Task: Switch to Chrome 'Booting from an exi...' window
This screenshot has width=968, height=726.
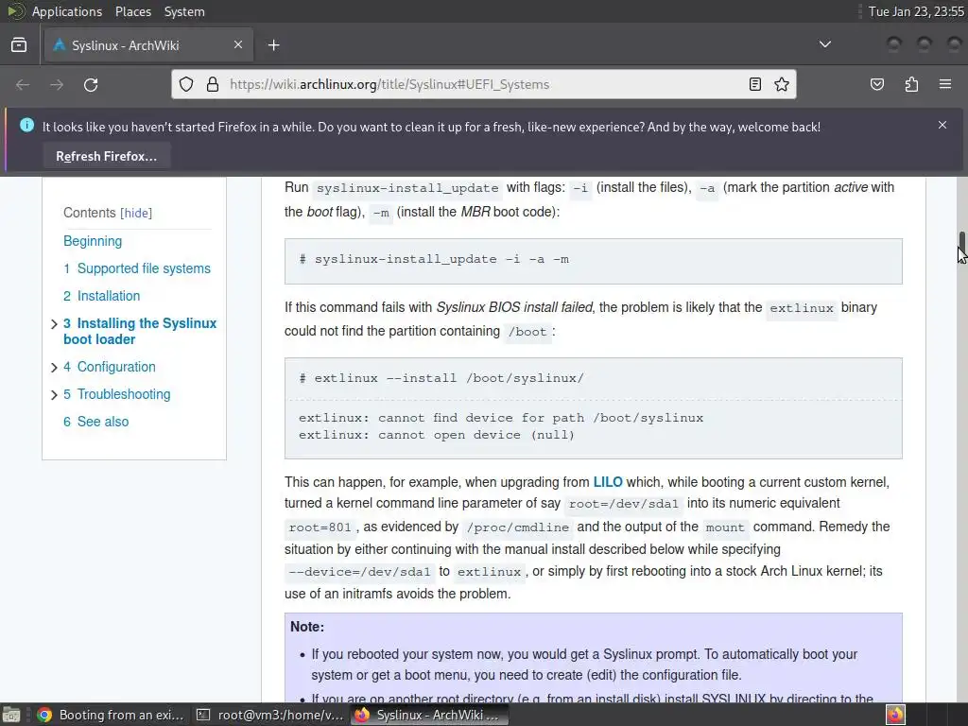Action: click(x=112, y=715)
